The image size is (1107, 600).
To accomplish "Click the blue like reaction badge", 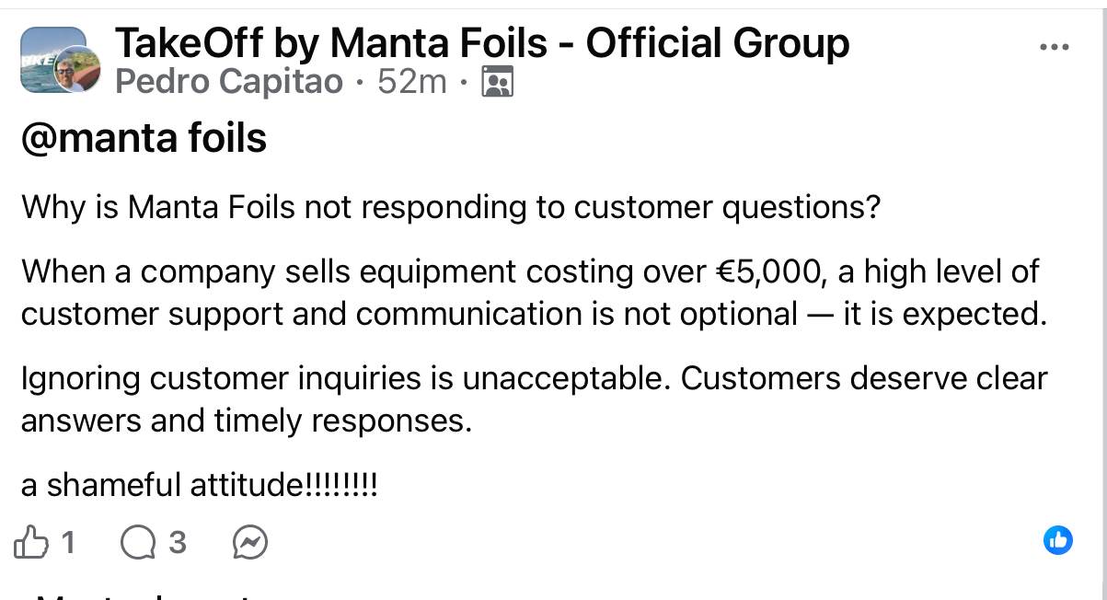I will pos(1058,540).
